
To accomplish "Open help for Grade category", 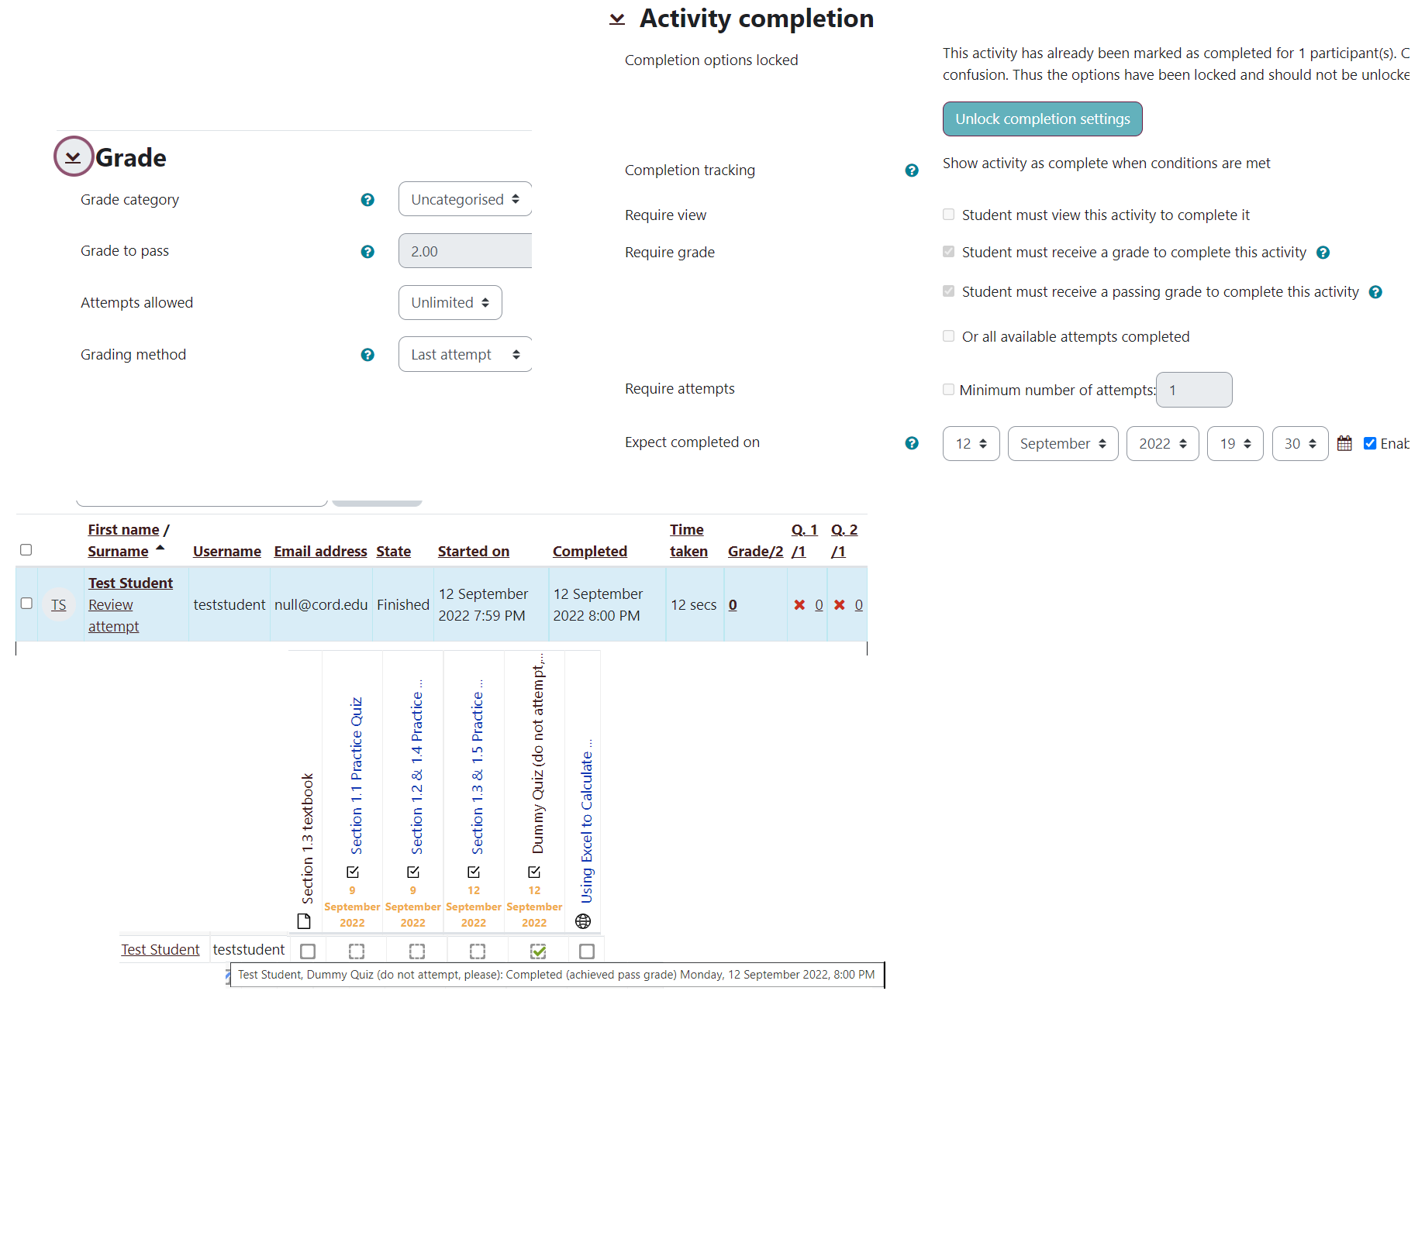I will point(367,200).
